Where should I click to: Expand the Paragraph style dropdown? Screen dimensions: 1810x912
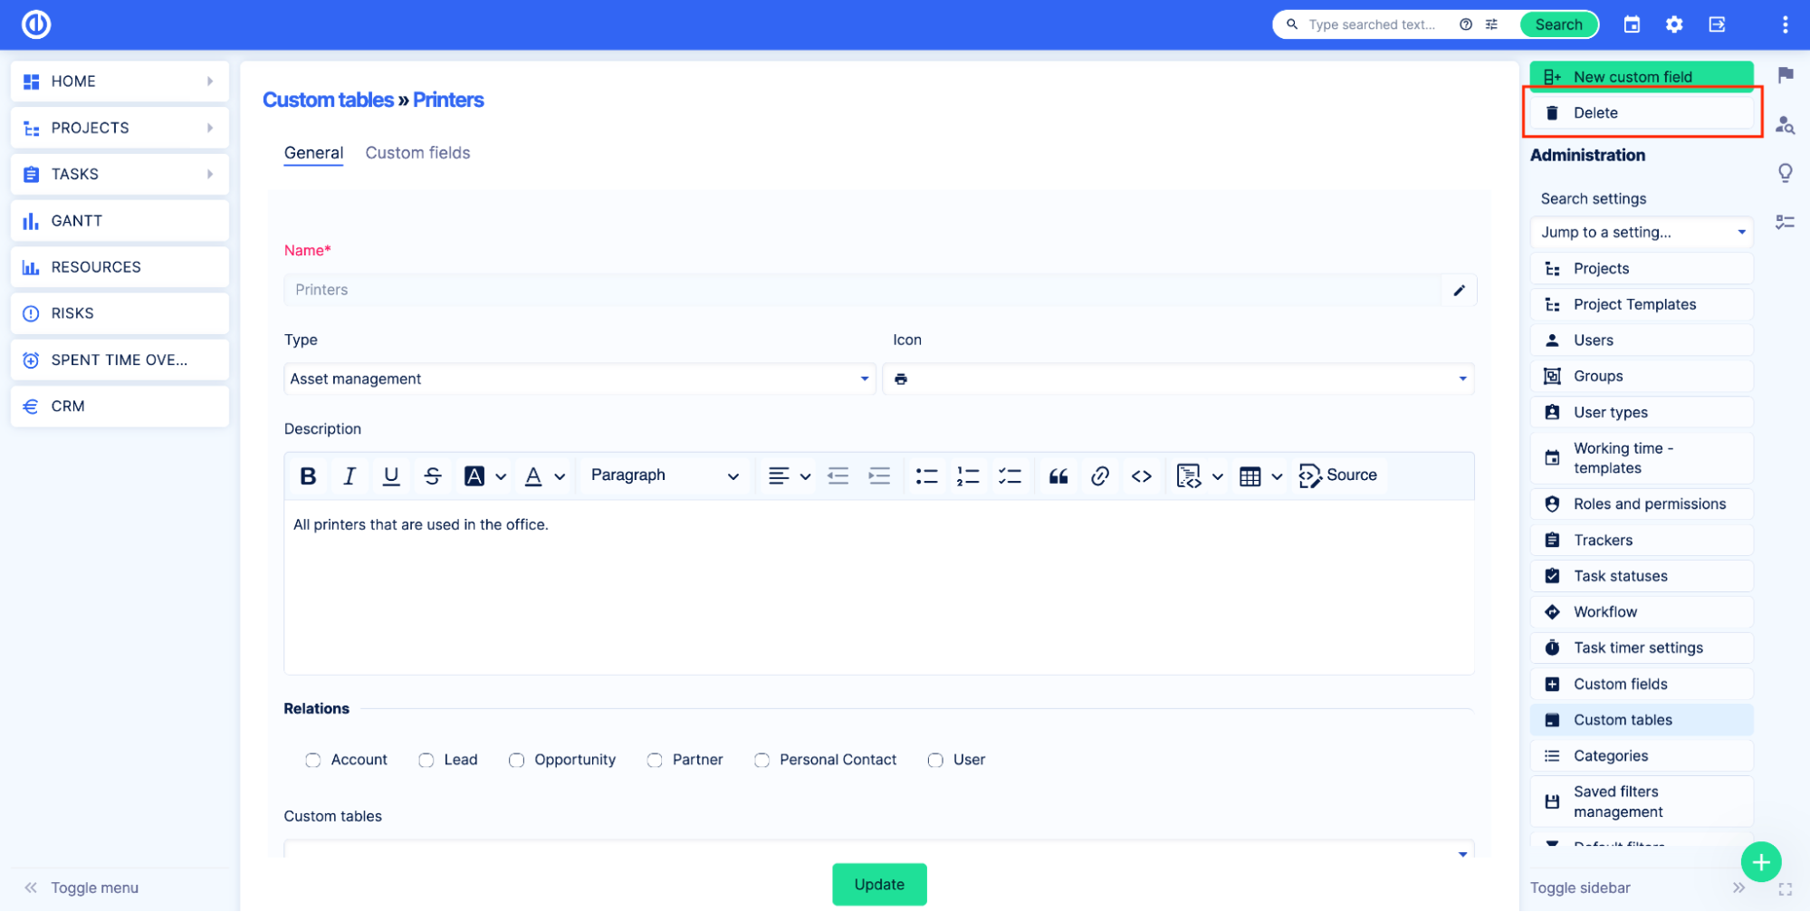664,475
